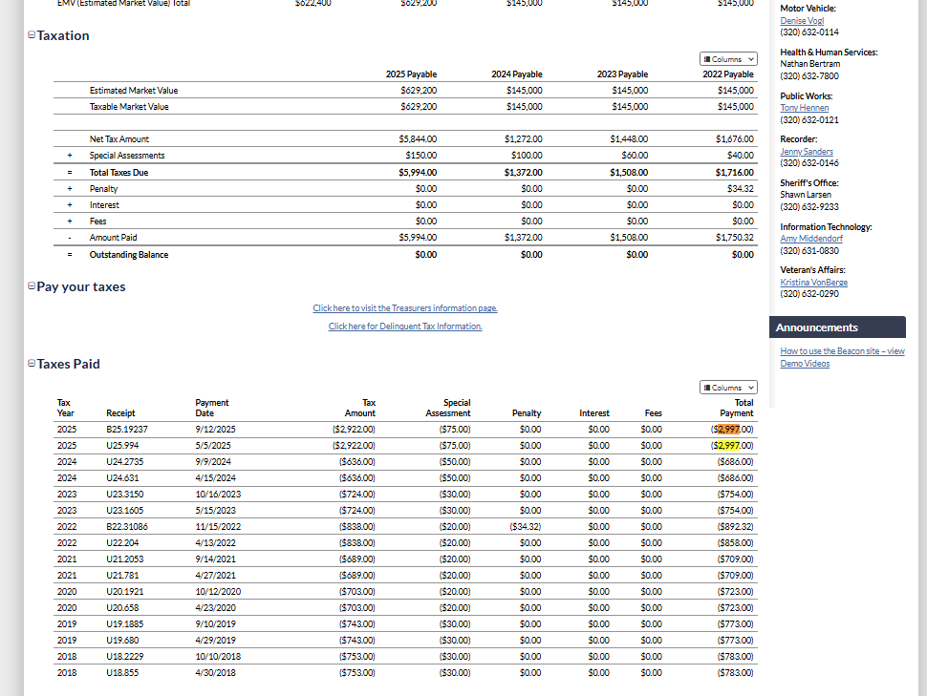Image resolution: width=927 pixels, height=696 pixels.
Task: Click the Delinquent Tax Information link
Action: point(405,327)
